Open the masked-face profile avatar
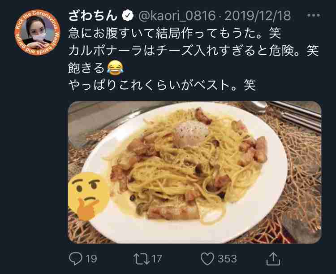This screenshot has height=274, width=336. pyautogui.click(x=37, y=32)
